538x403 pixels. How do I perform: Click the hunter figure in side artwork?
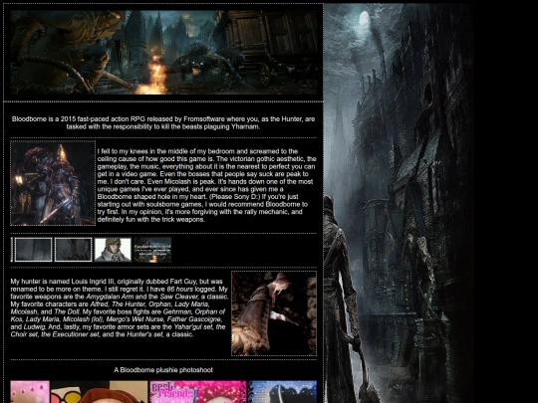(342, 299)
